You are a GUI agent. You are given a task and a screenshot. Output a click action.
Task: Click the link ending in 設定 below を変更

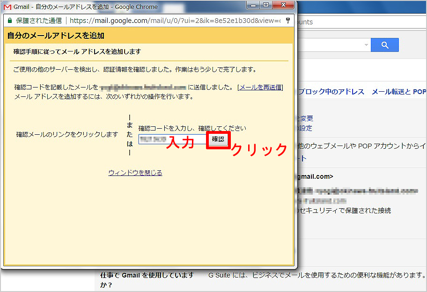305,128
